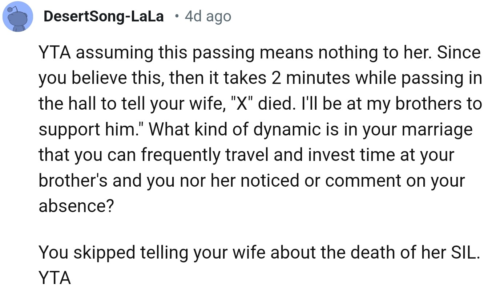Click the "4d ago" comment timestamp

pyautogui.click(x=207, y=17)
